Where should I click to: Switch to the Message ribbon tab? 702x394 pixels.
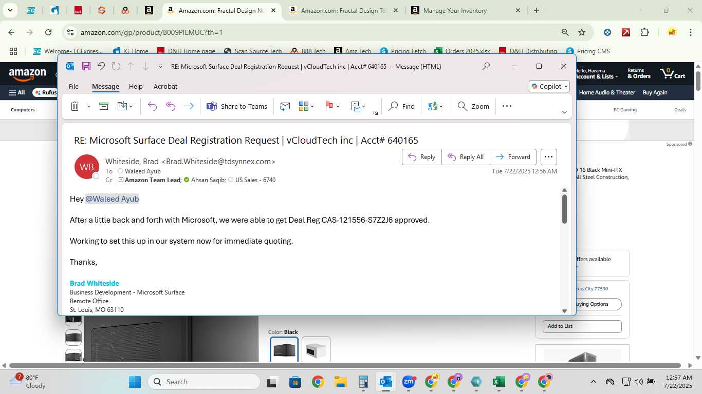coord(105,86)
